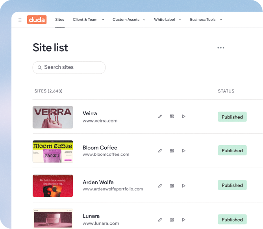Click the pencil icon for Lunara

[160, 220]
